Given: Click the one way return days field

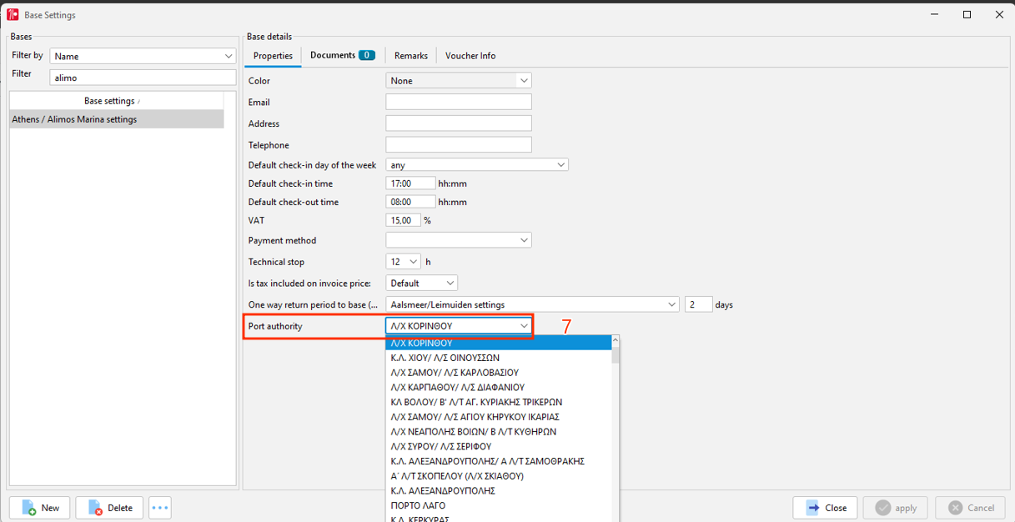Looking at the screenshot, I should (699, 304).
